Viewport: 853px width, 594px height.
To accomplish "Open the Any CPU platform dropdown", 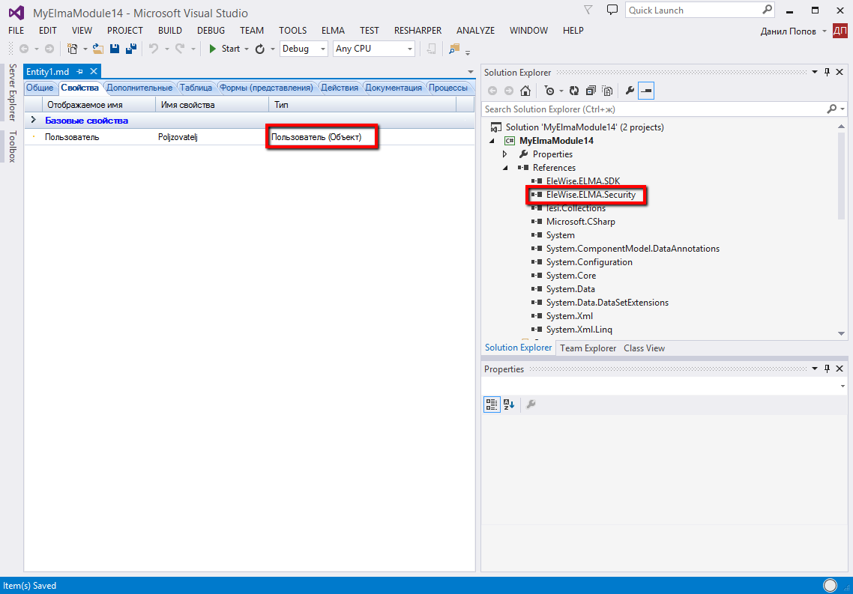I will (x=373, y=49).
